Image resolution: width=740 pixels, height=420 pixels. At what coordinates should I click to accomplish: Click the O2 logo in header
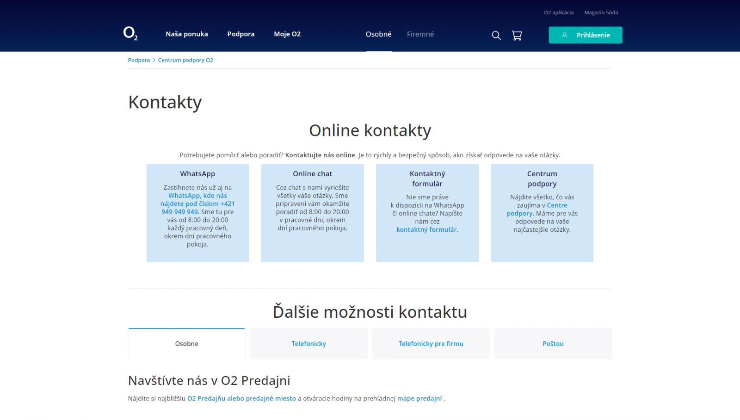coord(130,34)
